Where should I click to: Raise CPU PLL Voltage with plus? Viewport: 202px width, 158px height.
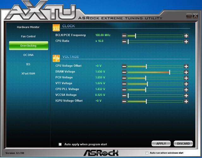point(186,90)
